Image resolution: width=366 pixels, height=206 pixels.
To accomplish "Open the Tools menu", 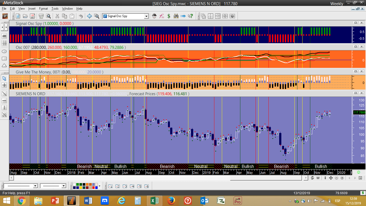I will 55,9.
